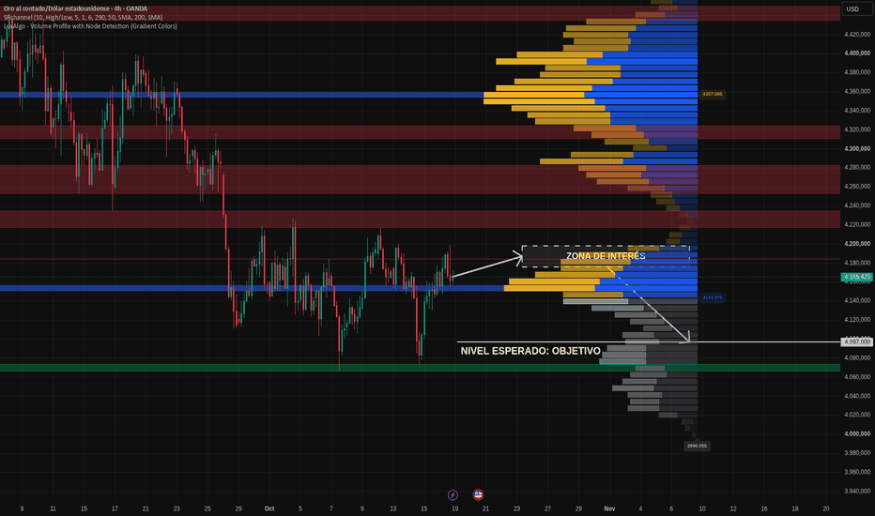Click the 4,120,000 price axis label
This screenshot has width=875, height=516.
(x=857, y=320)
